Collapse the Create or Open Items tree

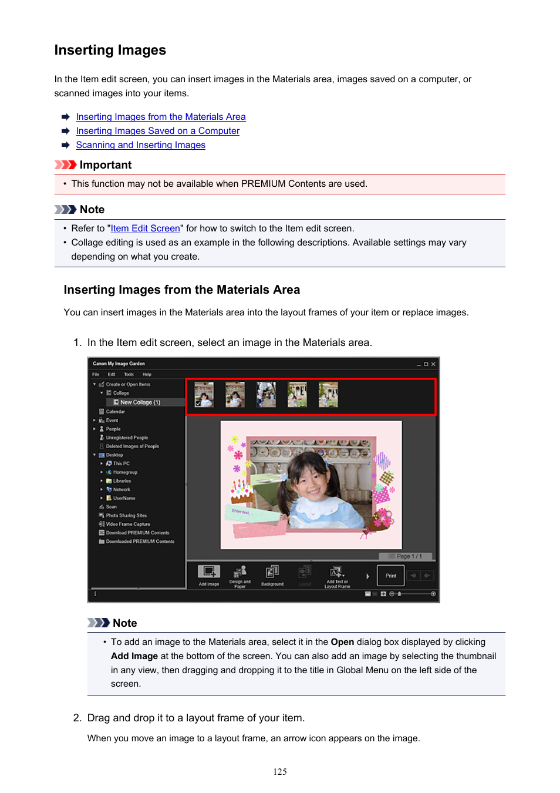(x=95, y=384)
